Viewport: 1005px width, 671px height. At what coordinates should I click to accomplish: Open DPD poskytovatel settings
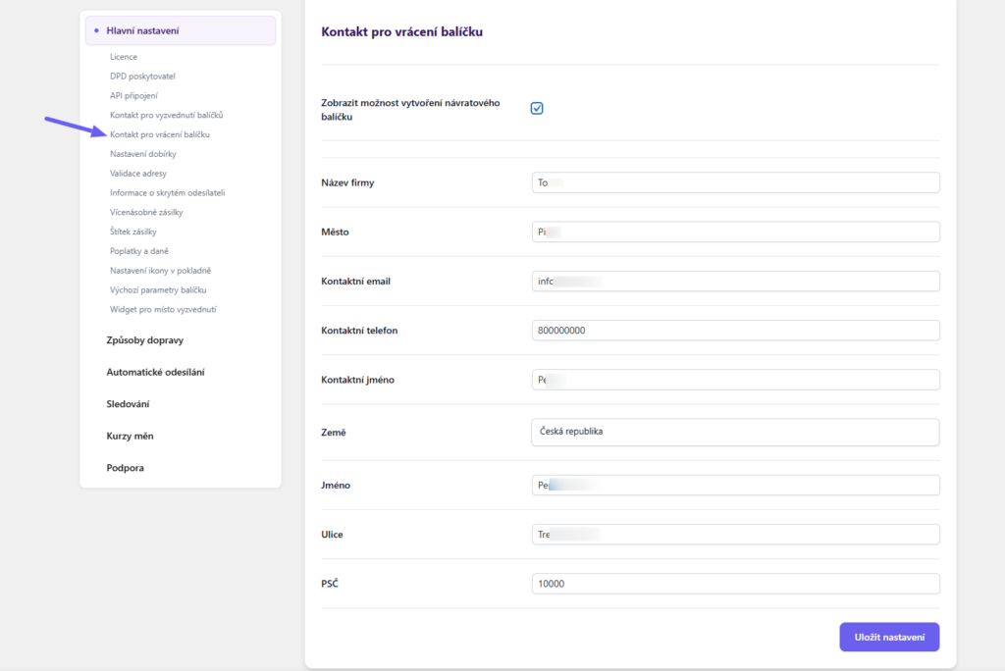click(142, 77)
